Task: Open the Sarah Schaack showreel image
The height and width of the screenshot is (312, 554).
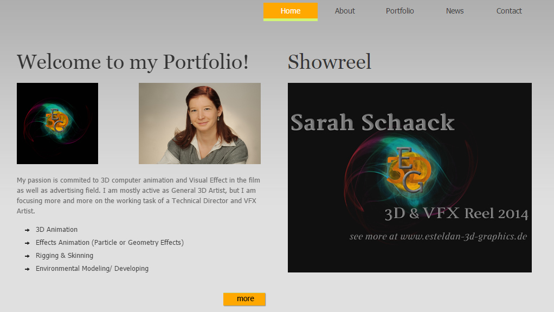Action: click(409, 177)
